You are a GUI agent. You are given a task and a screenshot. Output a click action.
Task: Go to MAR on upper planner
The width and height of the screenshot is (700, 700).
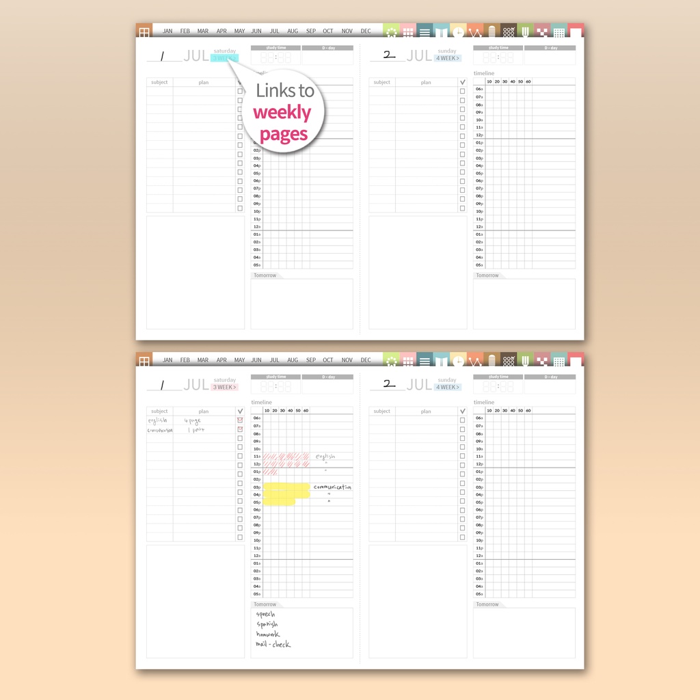pos(203,31)
